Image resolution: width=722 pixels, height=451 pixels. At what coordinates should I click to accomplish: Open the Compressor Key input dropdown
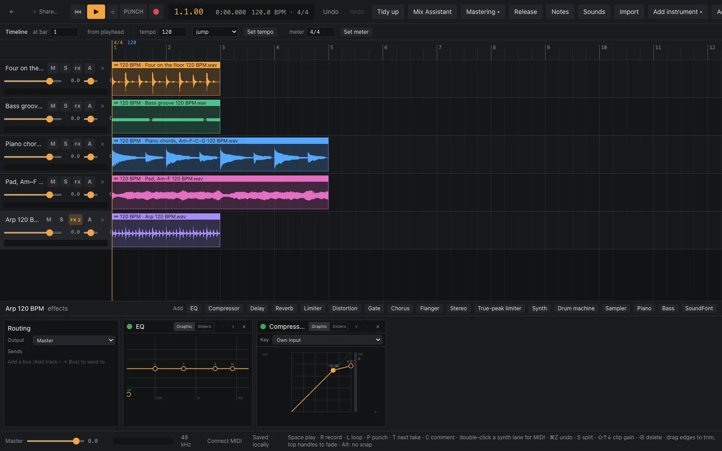click(x=327, y=340)
